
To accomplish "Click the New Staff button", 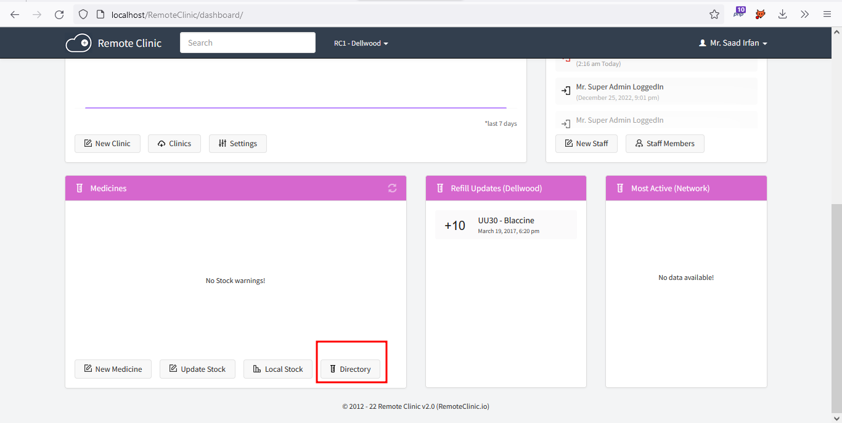I will tap(586, 144).
